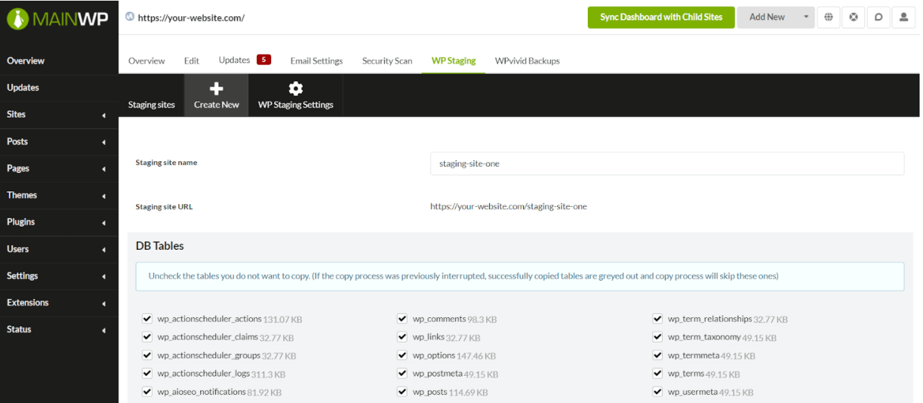923x403 pixels.
Task: Select the WP Staging tab
Action: tap(454, 61)
